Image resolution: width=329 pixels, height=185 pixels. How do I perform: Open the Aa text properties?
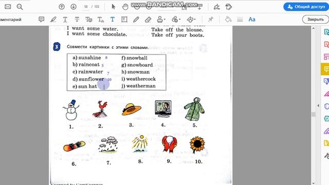tap(252, 20)
